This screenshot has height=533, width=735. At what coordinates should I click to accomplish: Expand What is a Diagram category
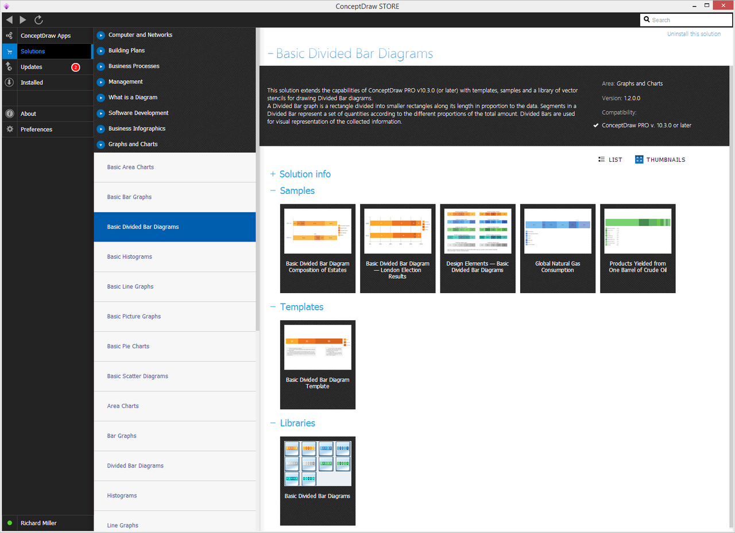[101, 98]
